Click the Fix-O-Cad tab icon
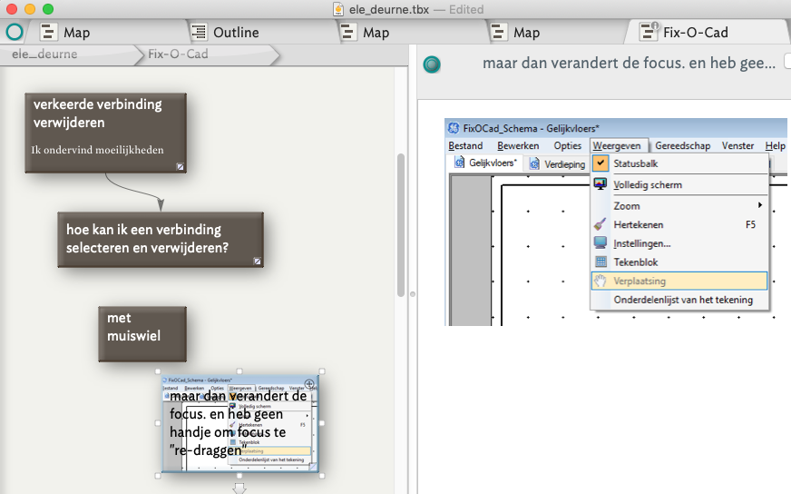The height and width of the screenshot is (494, 791). [649, 31]
